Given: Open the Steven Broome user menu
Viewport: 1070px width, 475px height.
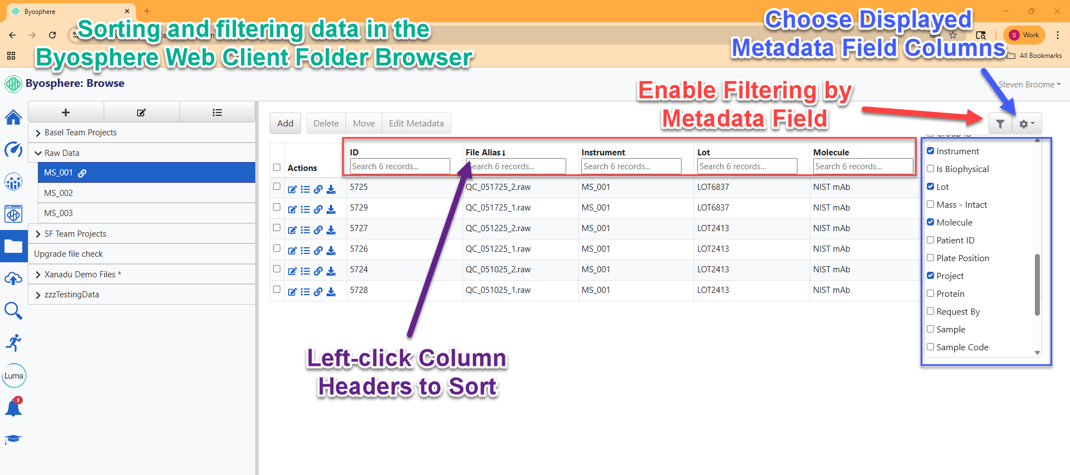Looking at the screenshot, I should 1029,85.
